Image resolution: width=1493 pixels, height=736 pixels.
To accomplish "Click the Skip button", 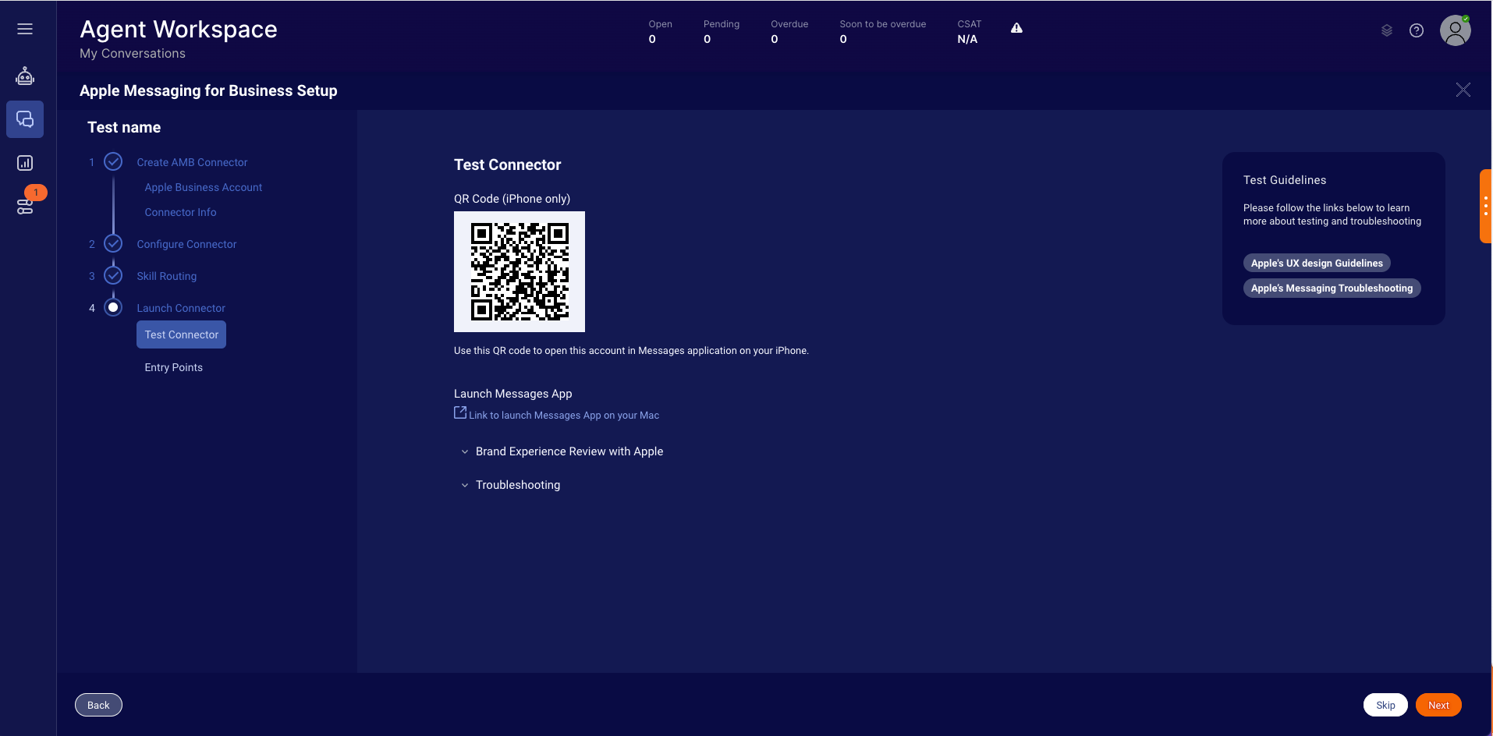I will pos(1385,705).
